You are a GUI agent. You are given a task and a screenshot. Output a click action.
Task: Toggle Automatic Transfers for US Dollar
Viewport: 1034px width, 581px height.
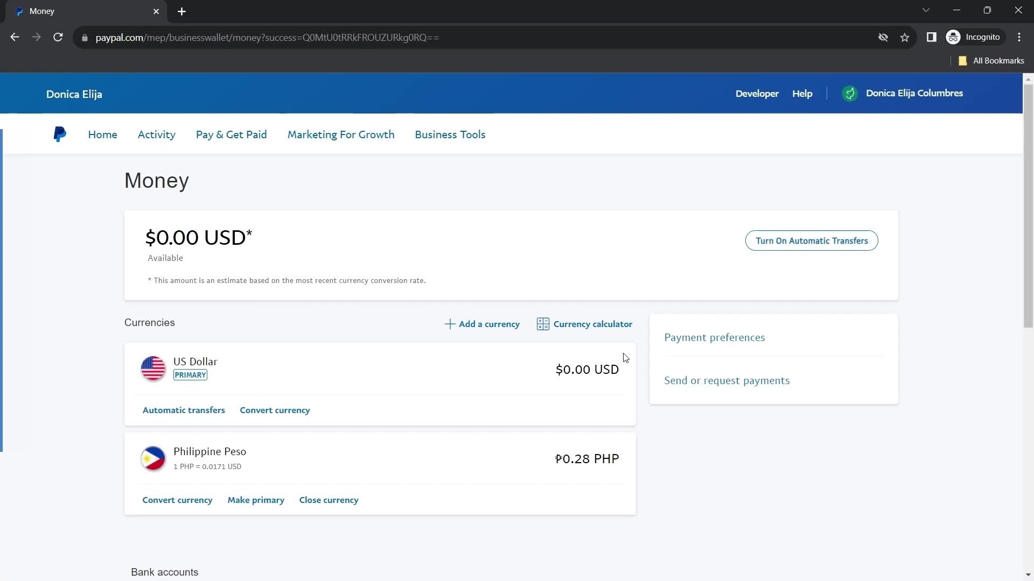(x=184, y=410)
